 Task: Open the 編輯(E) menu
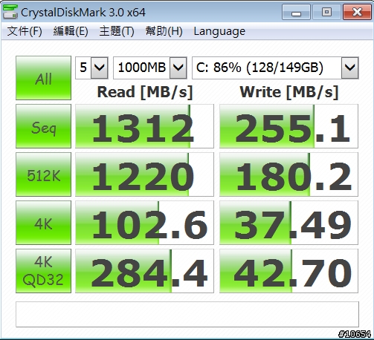point(71,31)
